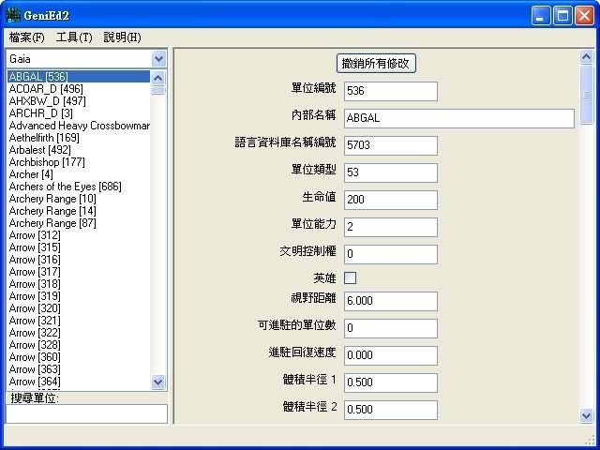Select ACOAR_D [496] in the unit list
This screenshot has height=450, width=600.
click(79, 89)
